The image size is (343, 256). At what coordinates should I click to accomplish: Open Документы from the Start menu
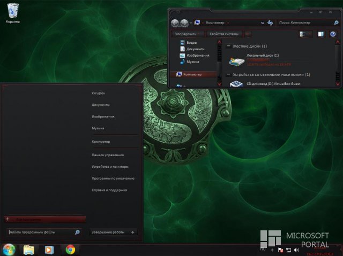tap(101, 105)
